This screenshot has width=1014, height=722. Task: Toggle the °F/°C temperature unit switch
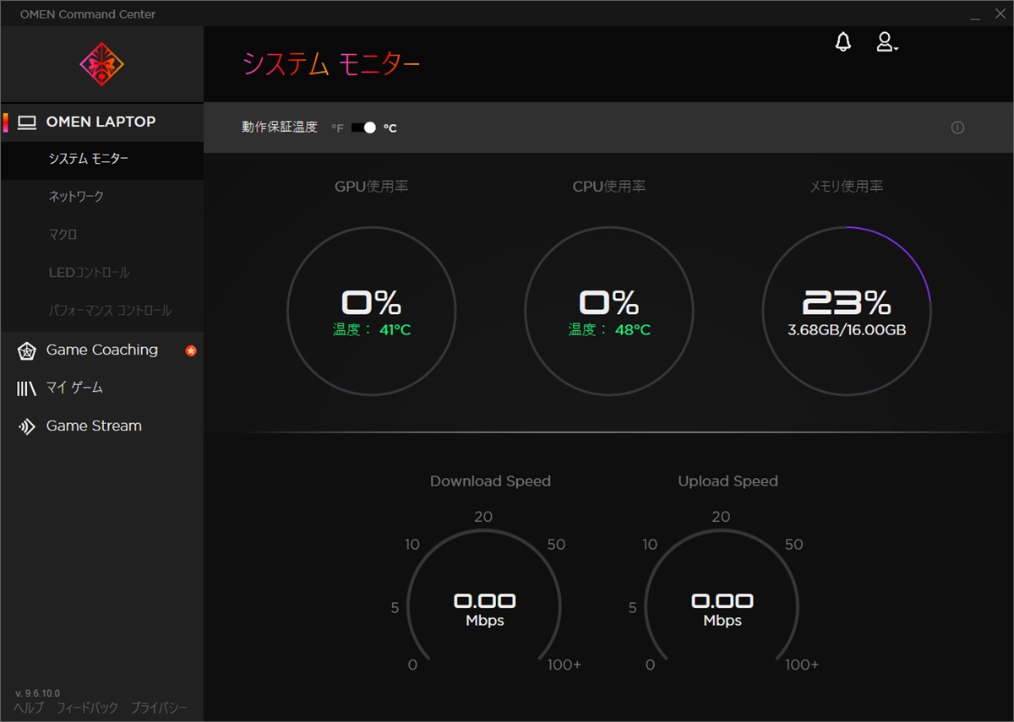pyautogui.click(x=363, y=128)
